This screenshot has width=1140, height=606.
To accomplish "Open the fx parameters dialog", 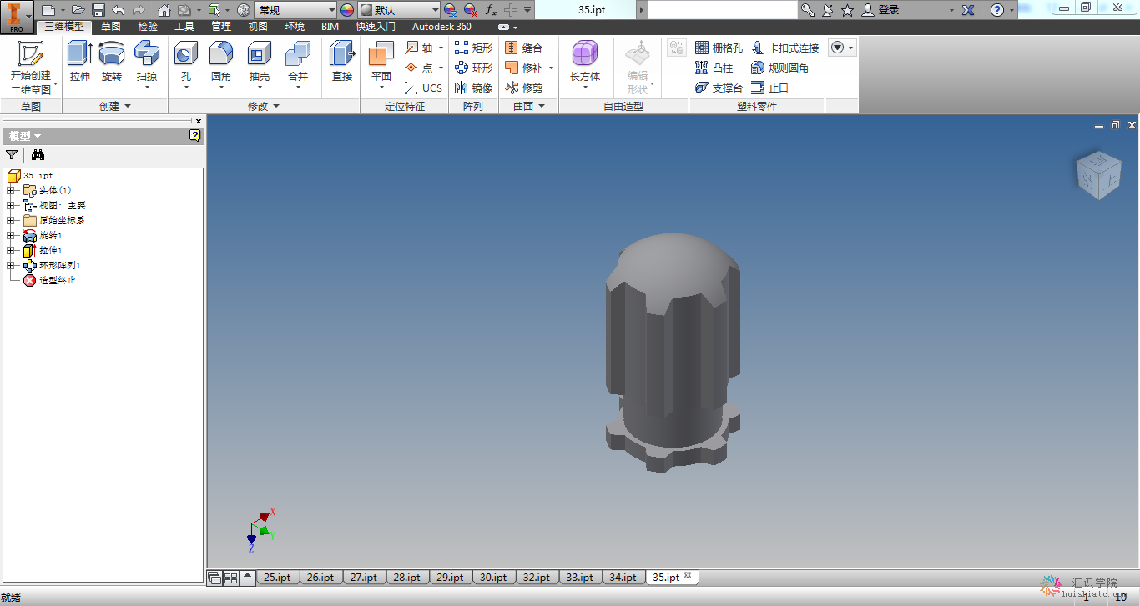I will [491, 10].
